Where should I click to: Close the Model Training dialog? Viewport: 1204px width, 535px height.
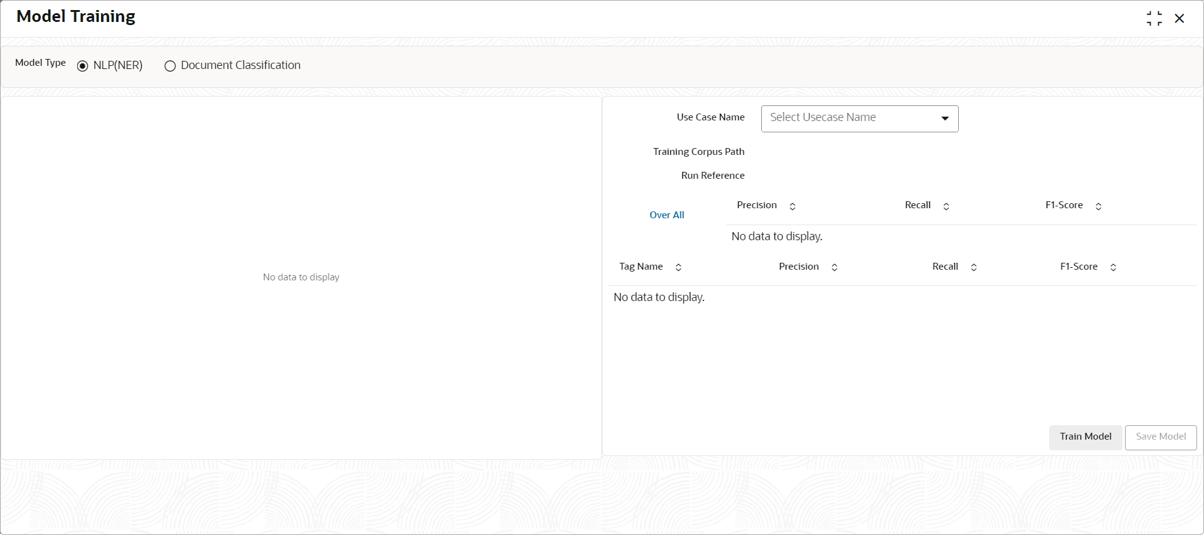point(1180,18)
